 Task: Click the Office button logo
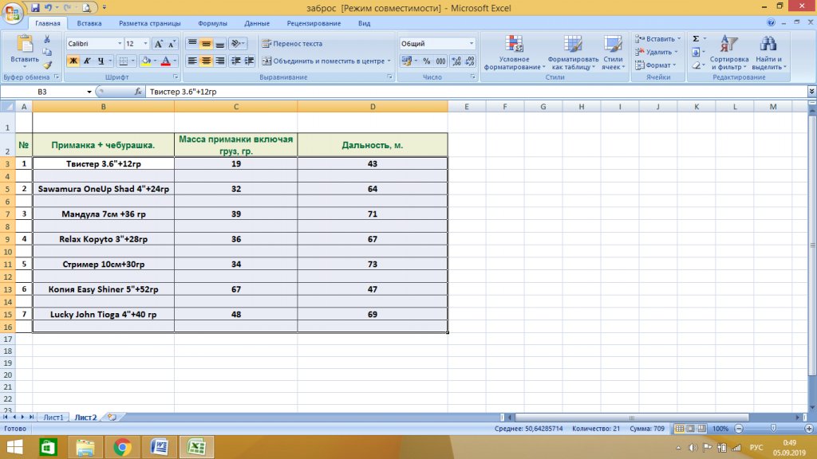[x=13, y=13]
